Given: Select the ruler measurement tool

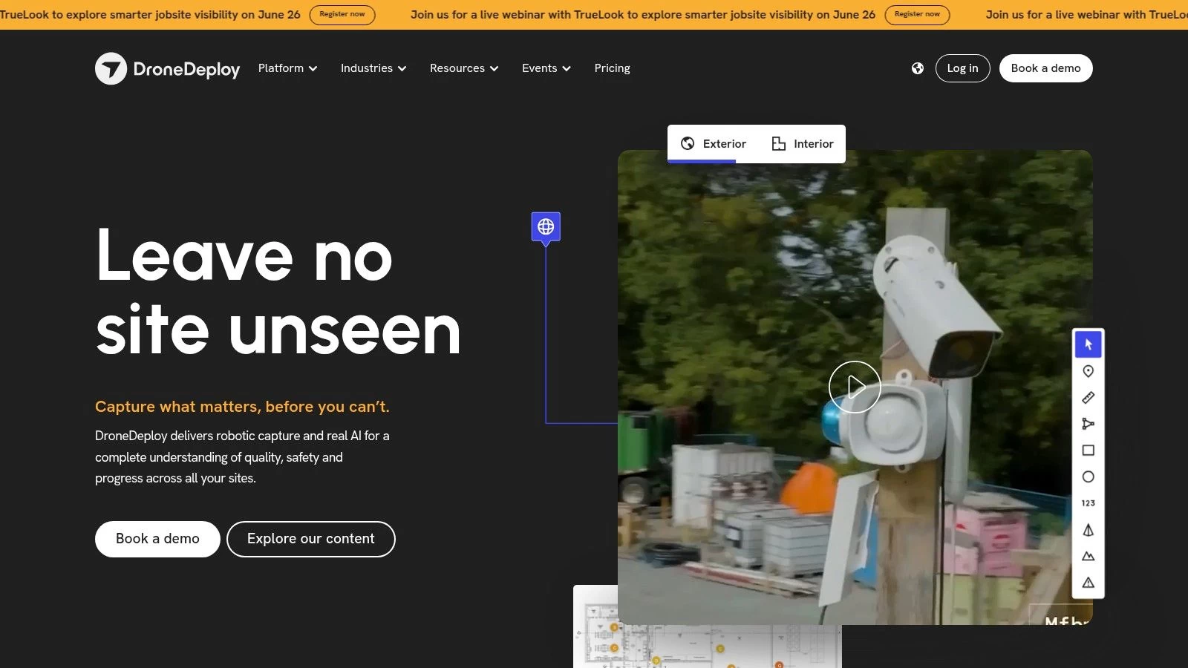Looking at the screenshot, I should pos(1089,398).
